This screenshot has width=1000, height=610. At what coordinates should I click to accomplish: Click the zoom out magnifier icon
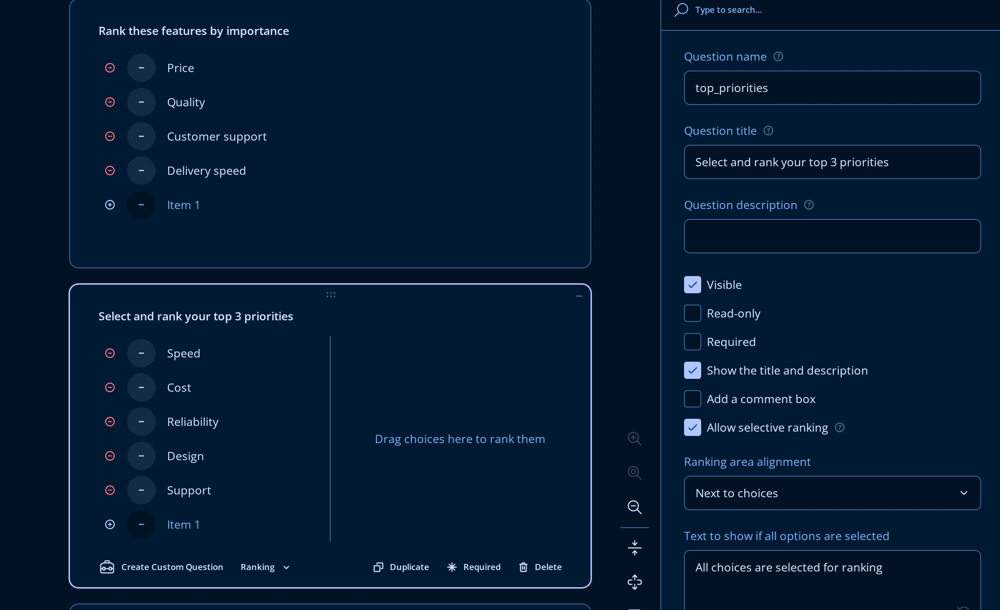634,507
